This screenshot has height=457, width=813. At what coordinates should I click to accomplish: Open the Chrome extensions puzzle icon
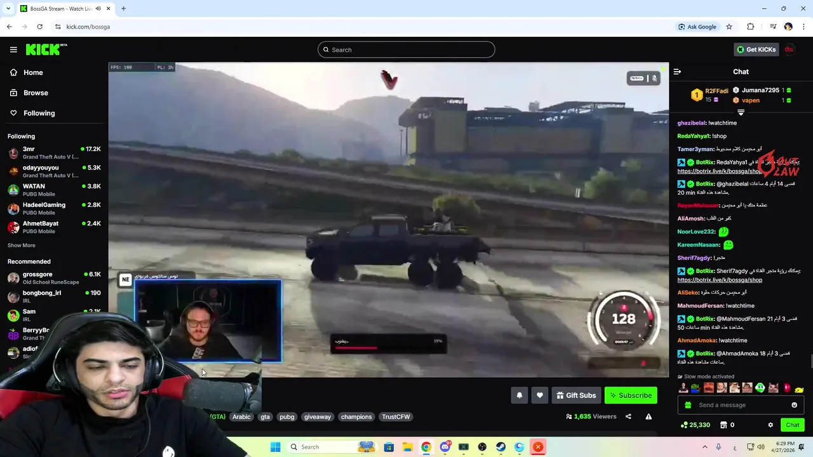click(x=751, y=27)
